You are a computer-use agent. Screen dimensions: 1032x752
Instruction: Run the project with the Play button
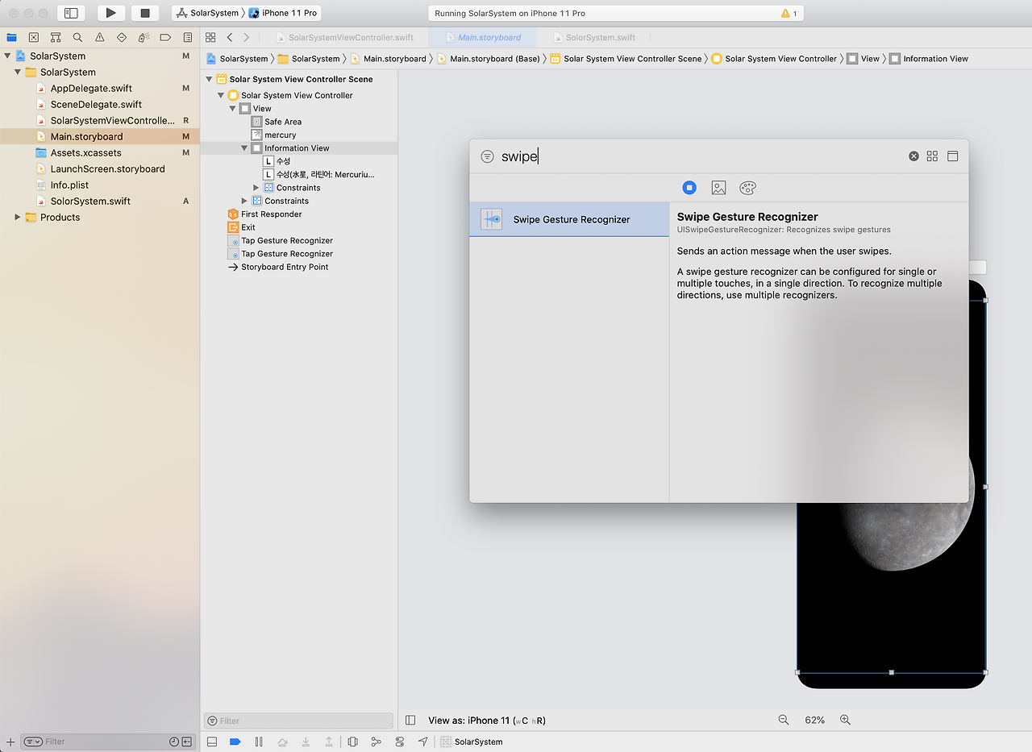pos(111,13)
